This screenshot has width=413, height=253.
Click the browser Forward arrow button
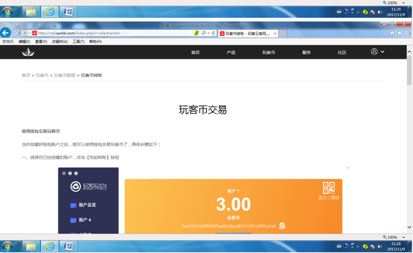[16, 33]
